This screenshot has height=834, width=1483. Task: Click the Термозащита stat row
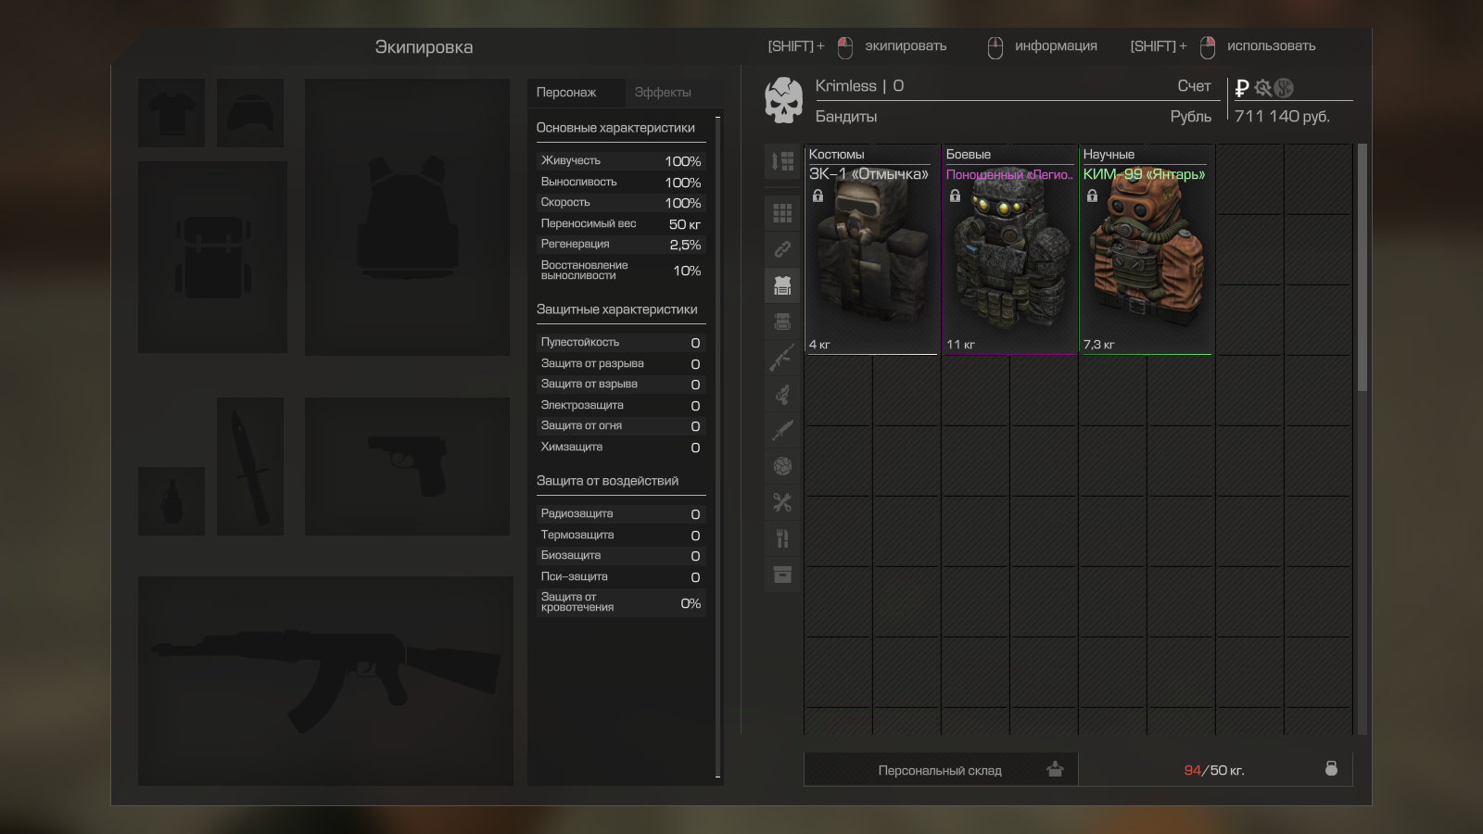tap(620, 536)
